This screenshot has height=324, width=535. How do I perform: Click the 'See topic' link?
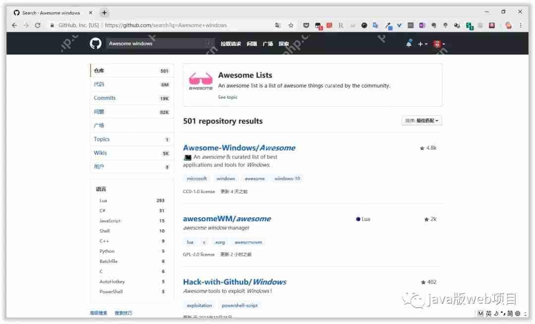click(227, 97)
